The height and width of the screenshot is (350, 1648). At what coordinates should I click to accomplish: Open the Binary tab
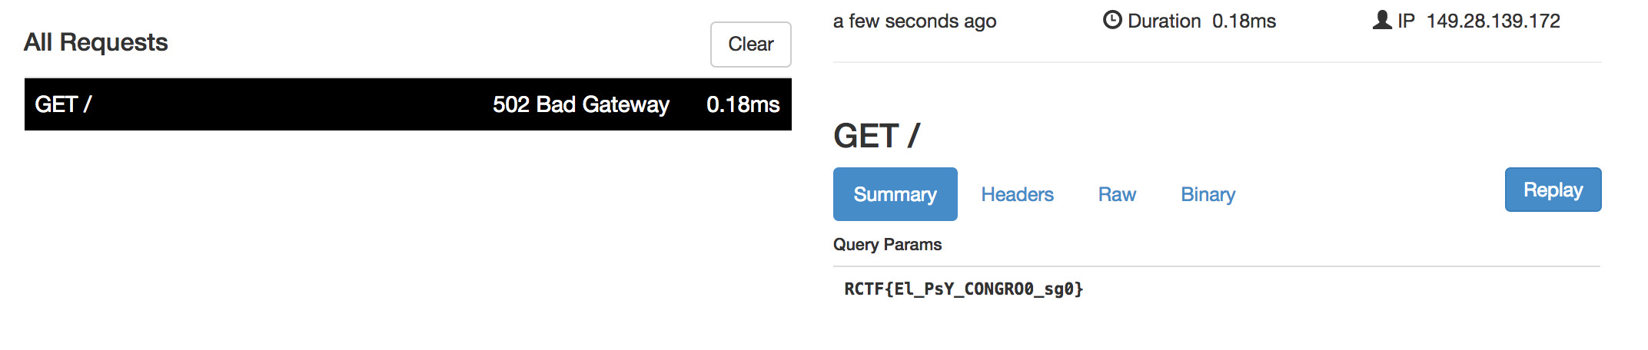[1208, 194]
